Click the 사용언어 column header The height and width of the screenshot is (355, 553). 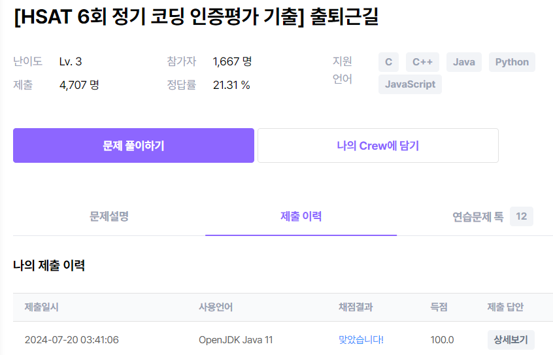(x=216, y=307)
